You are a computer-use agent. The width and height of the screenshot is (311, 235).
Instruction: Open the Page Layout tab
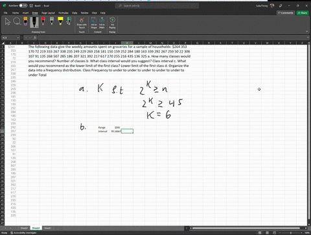[x=48, y=13]
